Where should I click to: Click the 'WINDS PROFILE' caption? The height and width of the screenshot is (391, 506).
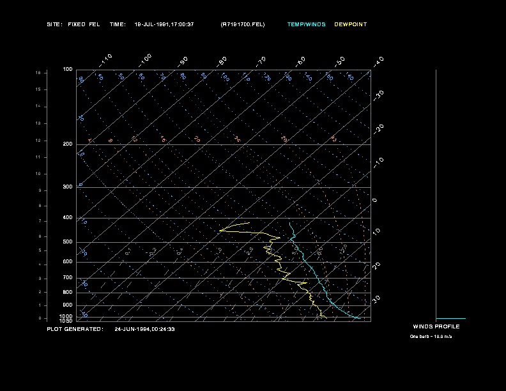tap(436, 326)
